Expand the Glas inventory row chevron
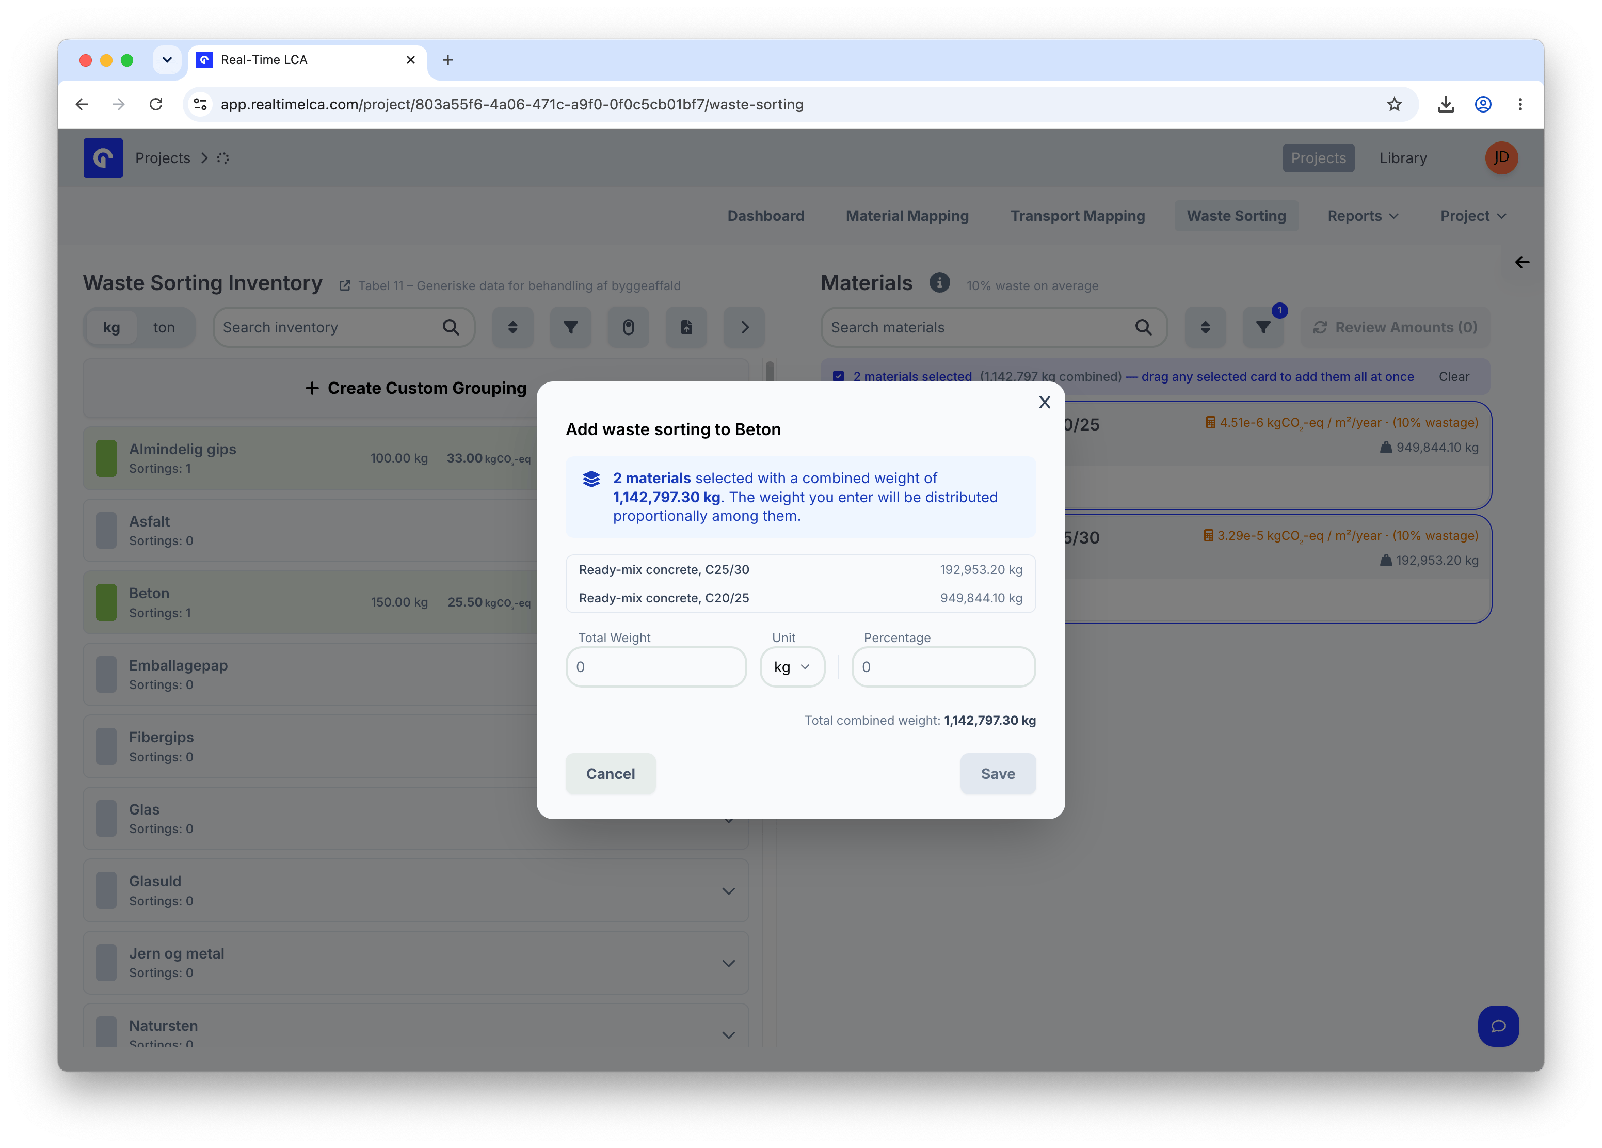Screen dimensions: 1602x1148 point(728,820)
